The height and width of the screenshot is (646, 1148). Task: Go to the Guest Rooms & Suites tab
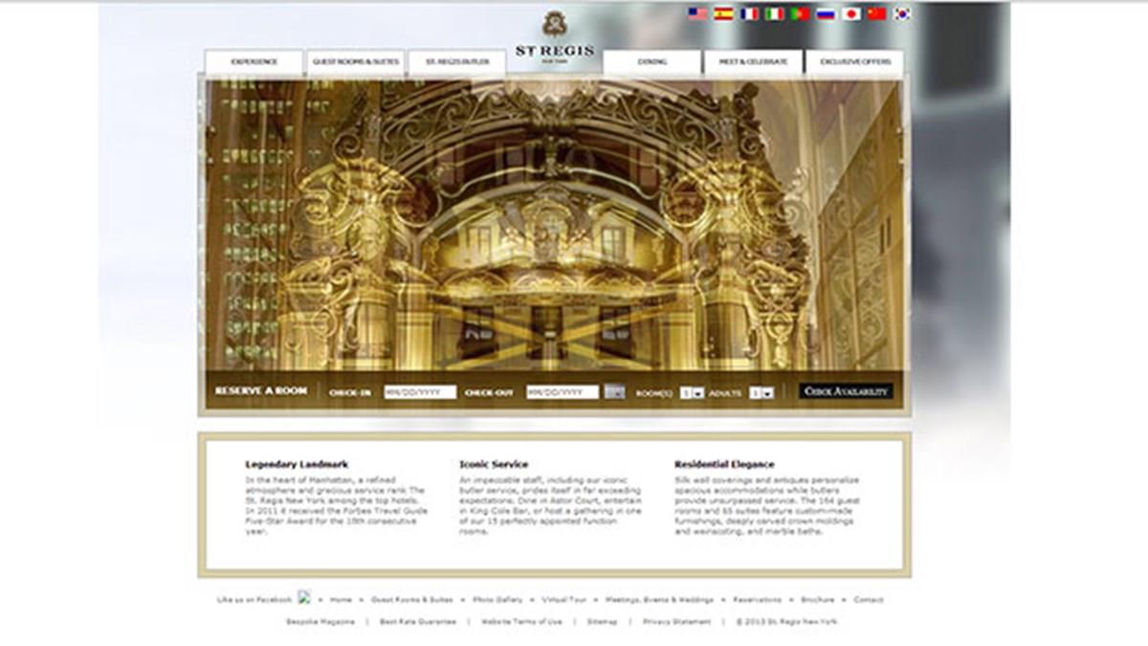tap(354, 62)
